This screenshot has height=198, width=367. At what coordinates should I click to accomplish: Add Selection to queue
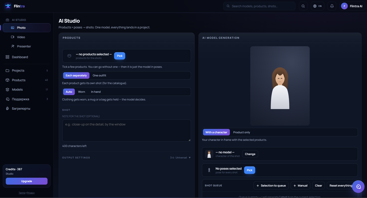[271, 186]
